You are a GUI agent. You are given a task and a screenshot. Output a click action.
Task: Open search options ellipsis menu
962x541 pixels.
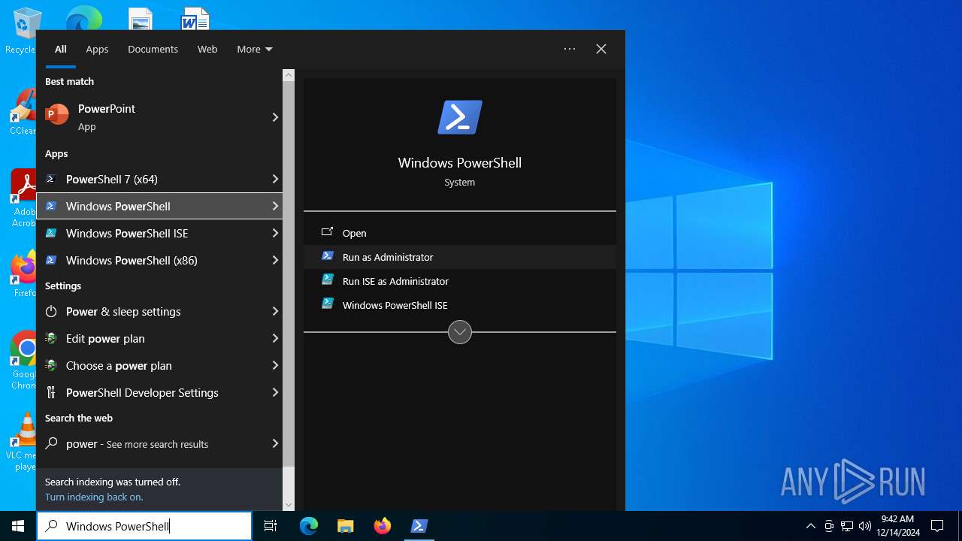570,49
